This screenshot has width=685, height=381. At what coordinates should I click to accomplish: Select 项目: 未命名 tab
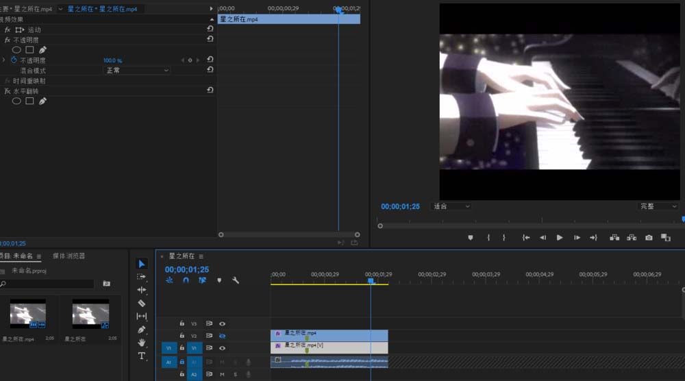pos(16,256)
